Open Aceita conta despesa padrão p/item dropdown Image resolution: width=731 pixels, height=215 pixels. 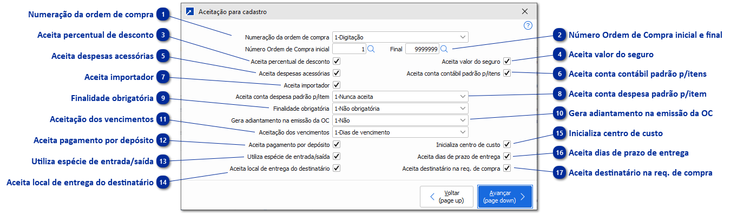(x=400, y=97)
